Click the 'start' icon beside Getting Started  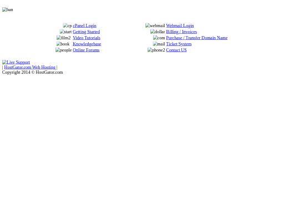pos(65,32)
